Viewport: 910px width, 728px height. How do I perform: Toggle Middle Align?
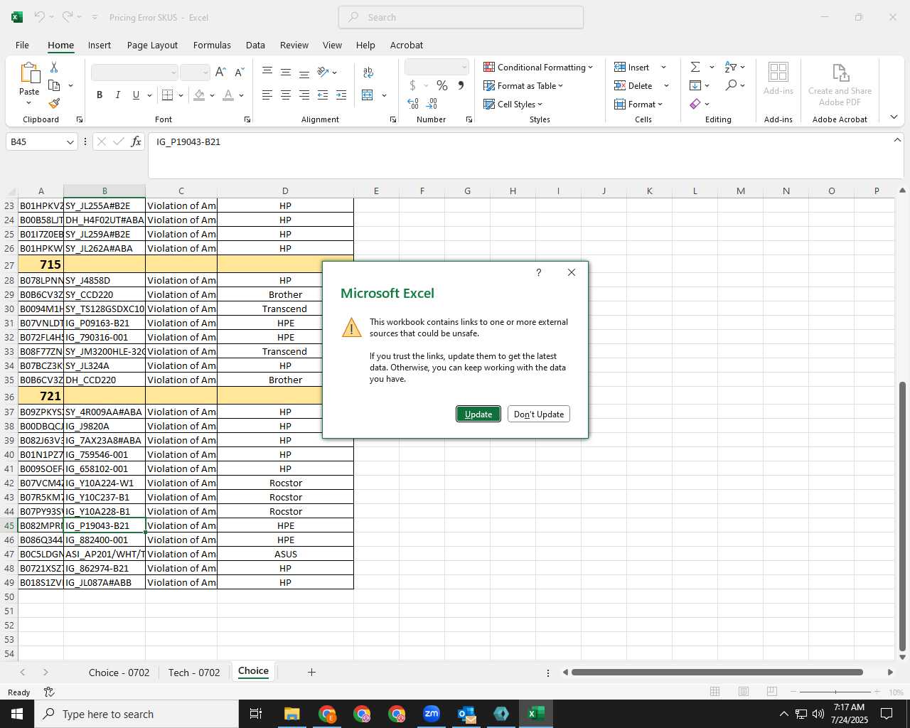(x=286, y=72)
